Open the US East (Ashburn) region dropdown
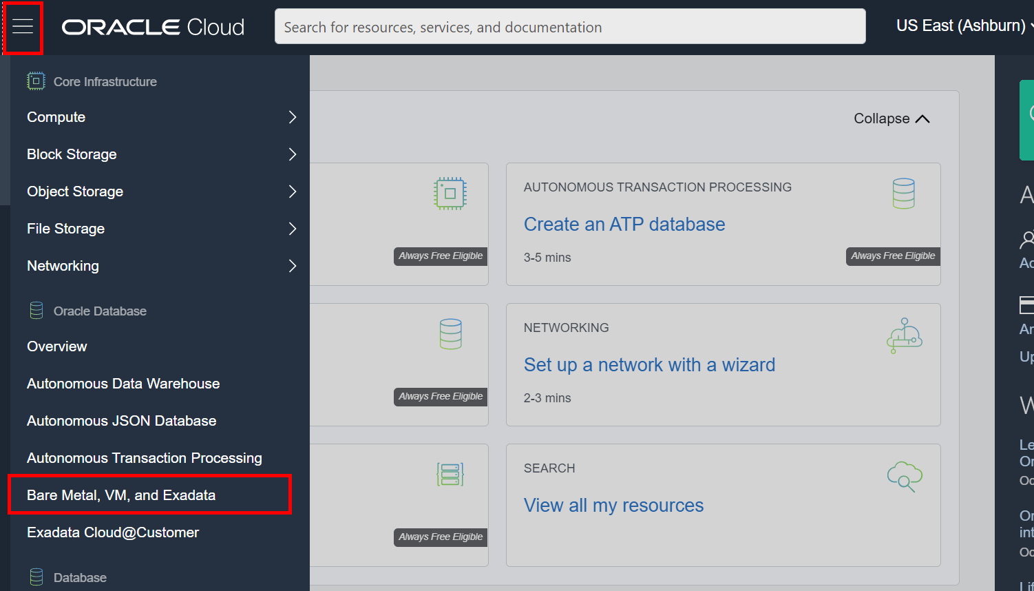This screenshot has height=591, width=1034. tap(964, 26)
